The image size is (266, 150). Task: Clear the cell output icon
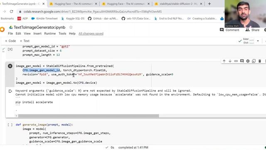point(10,91)
